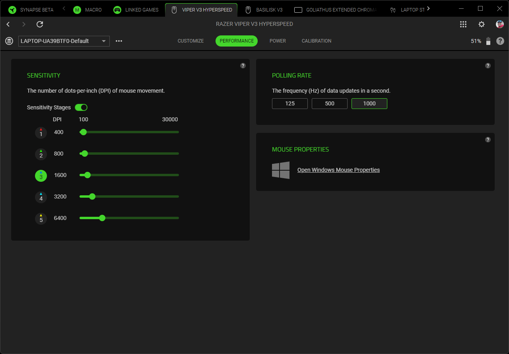Image resolution: width=509 pixels, height=354 pixels.
Task: Show help for Mouse Properties panel
Action: point(488,140)
